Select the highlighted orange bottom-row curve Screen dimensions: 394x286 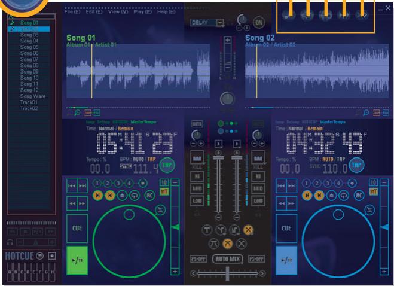(x=227, y=244)
